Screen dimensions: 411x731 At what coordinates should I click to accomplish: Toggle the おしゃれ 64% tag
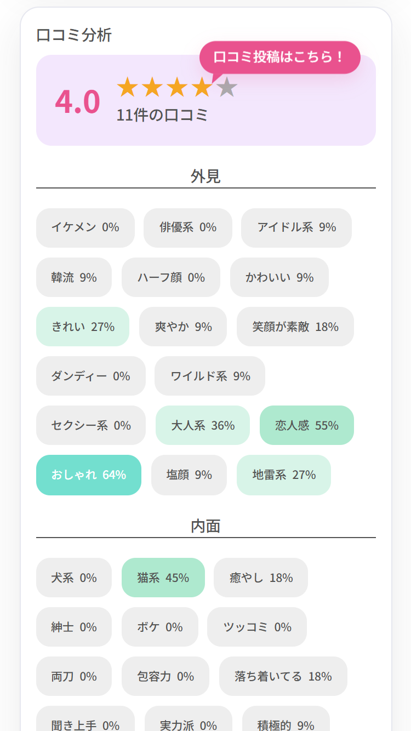[x=88, y=475]
